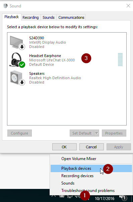Click the Microsoft LifeChat LX-3000 text
The image size is (133, 202).
[52, 60]
